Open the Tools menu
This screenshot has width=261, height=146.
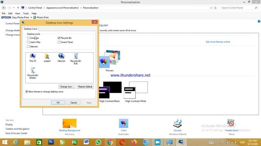[26, 13]
